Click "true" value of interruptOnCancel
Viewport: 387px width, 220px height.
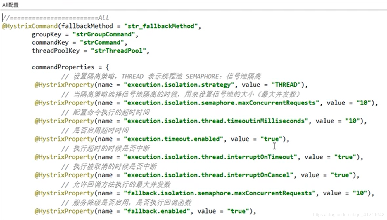click(341, 175)
